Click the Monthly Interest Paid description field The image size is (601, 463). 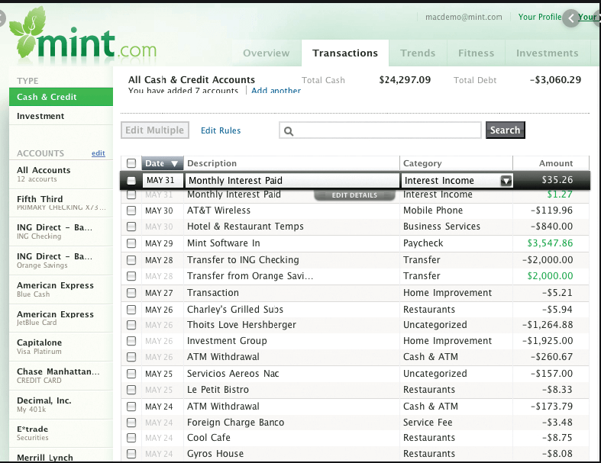(292, 180)
